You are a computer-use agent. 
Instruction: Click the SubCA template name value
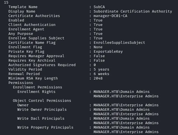(99, 7)
